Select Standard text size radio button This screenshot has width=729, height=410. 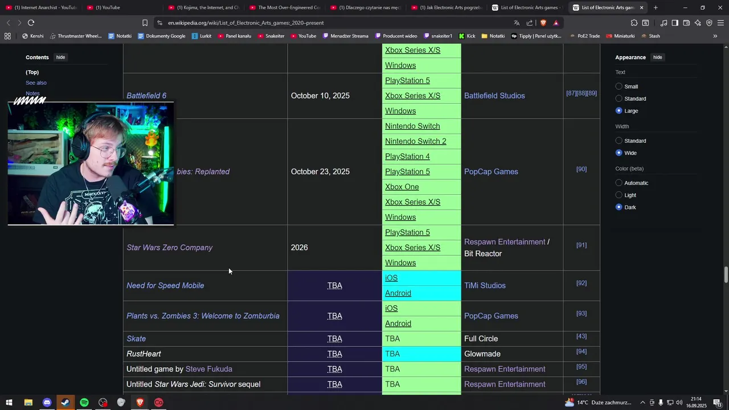(619, 99)
